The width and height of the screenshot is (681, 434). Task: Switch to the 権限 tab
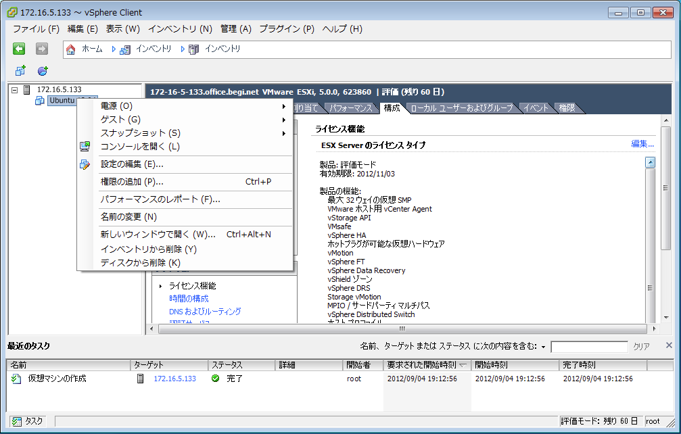click(567, 108)
